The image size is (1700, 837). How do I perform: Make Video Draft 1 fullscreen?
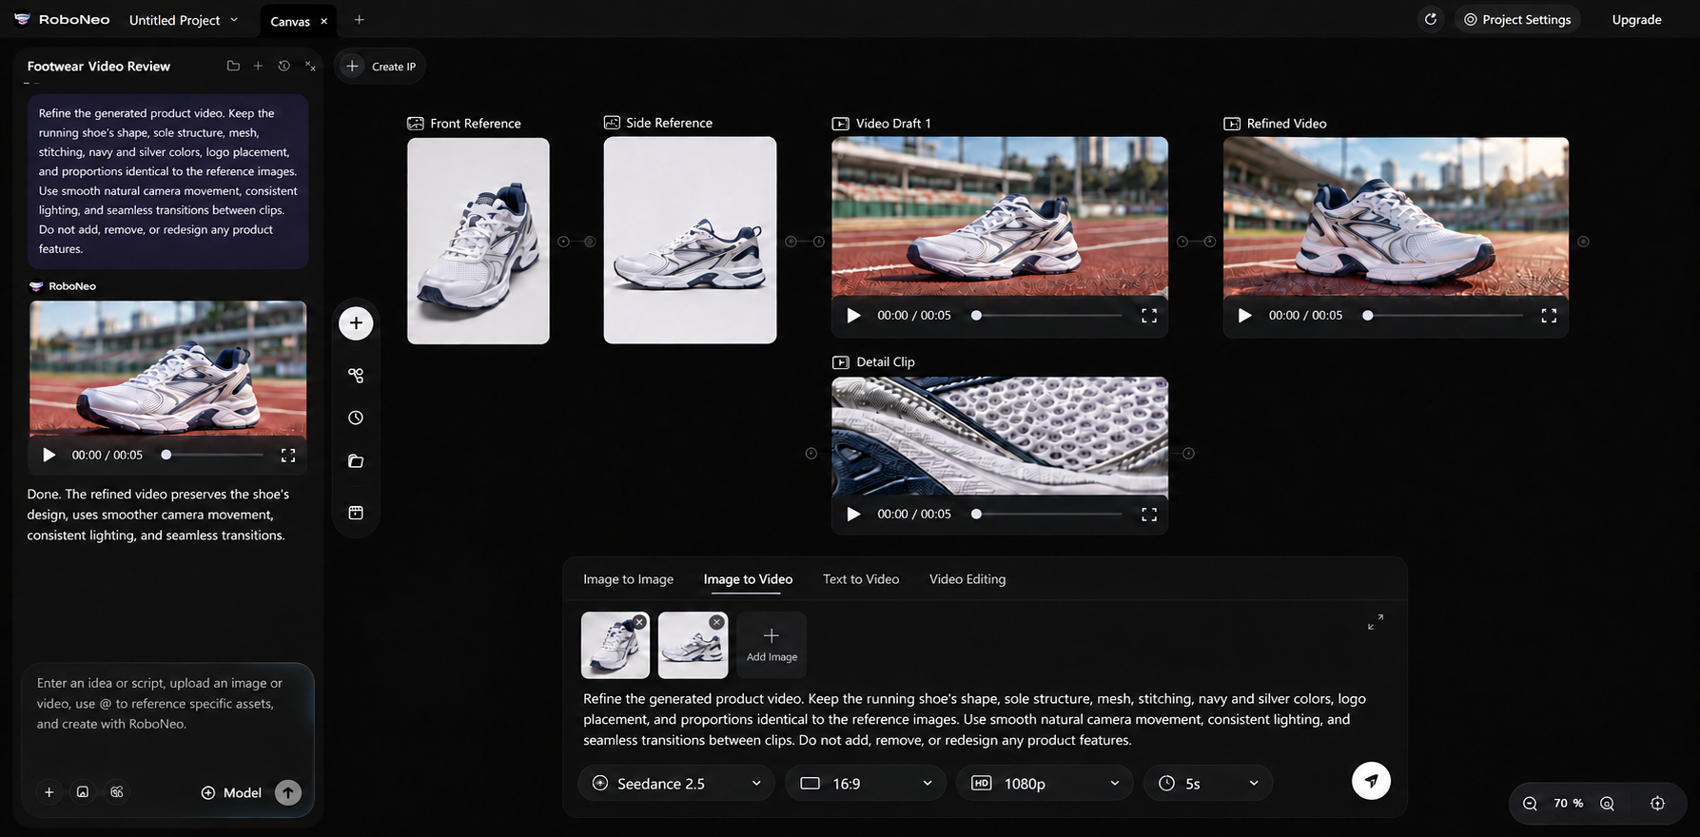coord(1149,316)
